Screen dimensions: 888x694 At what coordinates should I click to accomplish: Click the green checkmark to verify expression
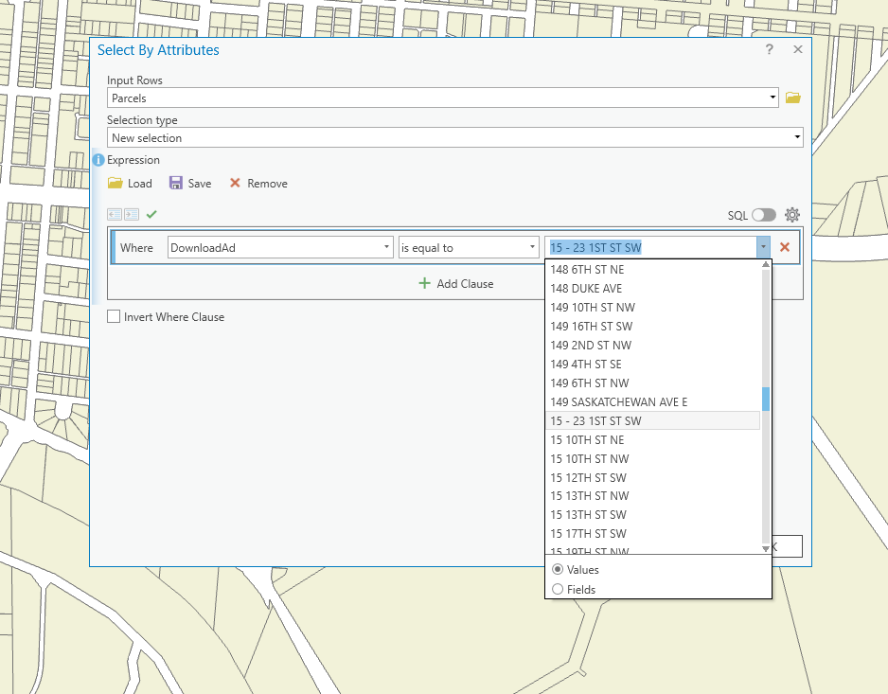click(151, 215)
